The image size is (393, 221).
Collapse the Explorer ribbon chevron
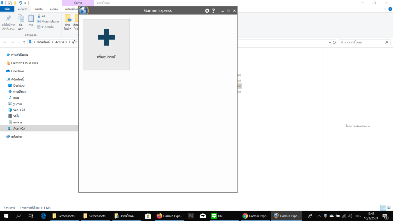[x=385, y=9]
